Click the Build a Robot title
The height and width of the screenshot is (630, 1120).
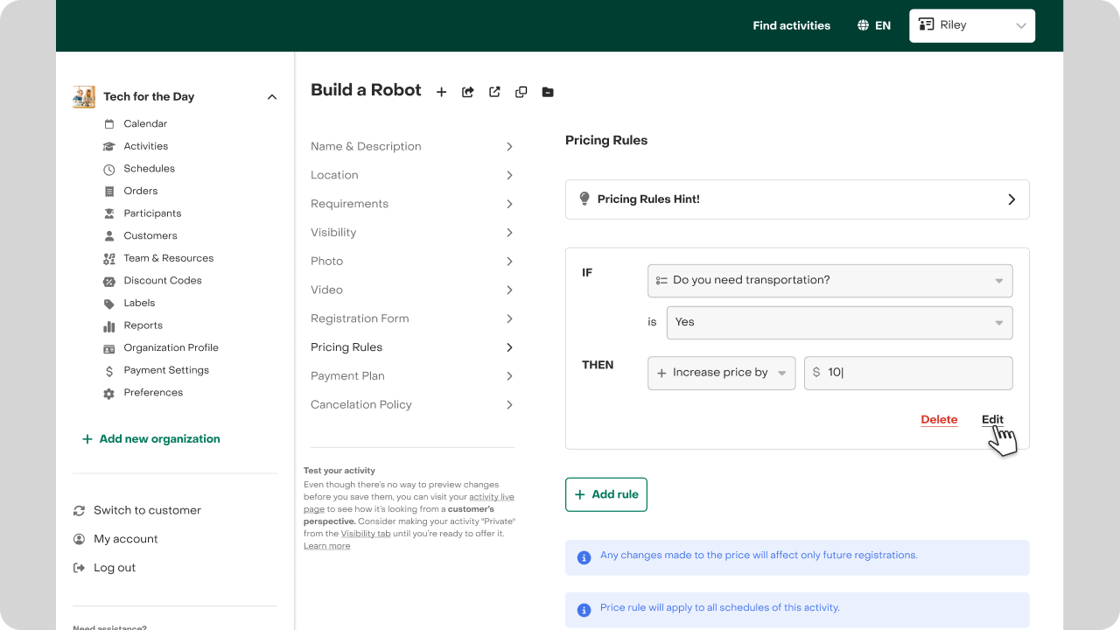(x=366, y=90)
